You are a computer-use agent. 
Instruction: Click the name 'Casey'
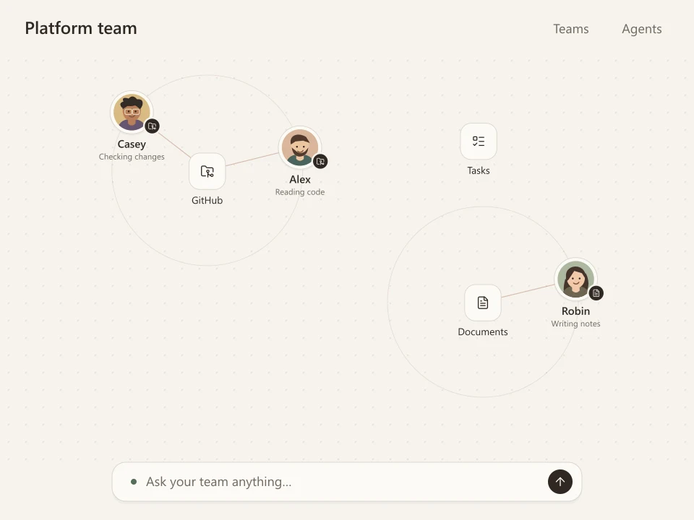[x=132, y=144]
